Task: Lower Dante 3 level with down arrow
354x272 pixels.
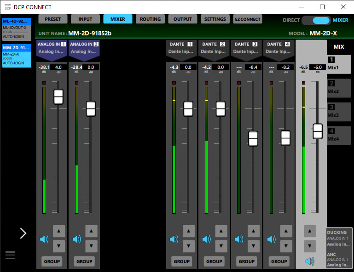Action: [x=254, y=246]
